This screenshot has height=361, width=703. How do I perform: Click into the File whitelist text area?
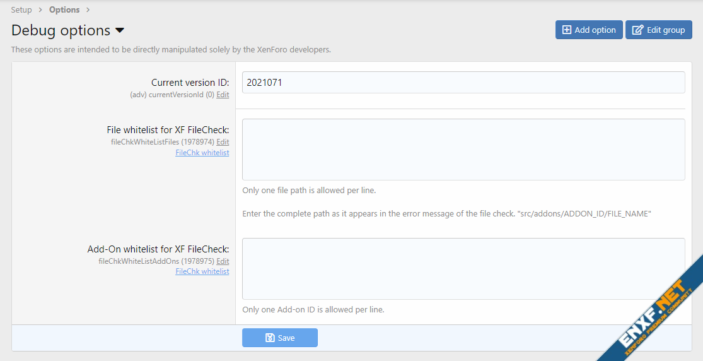click(x=463, y=150)
